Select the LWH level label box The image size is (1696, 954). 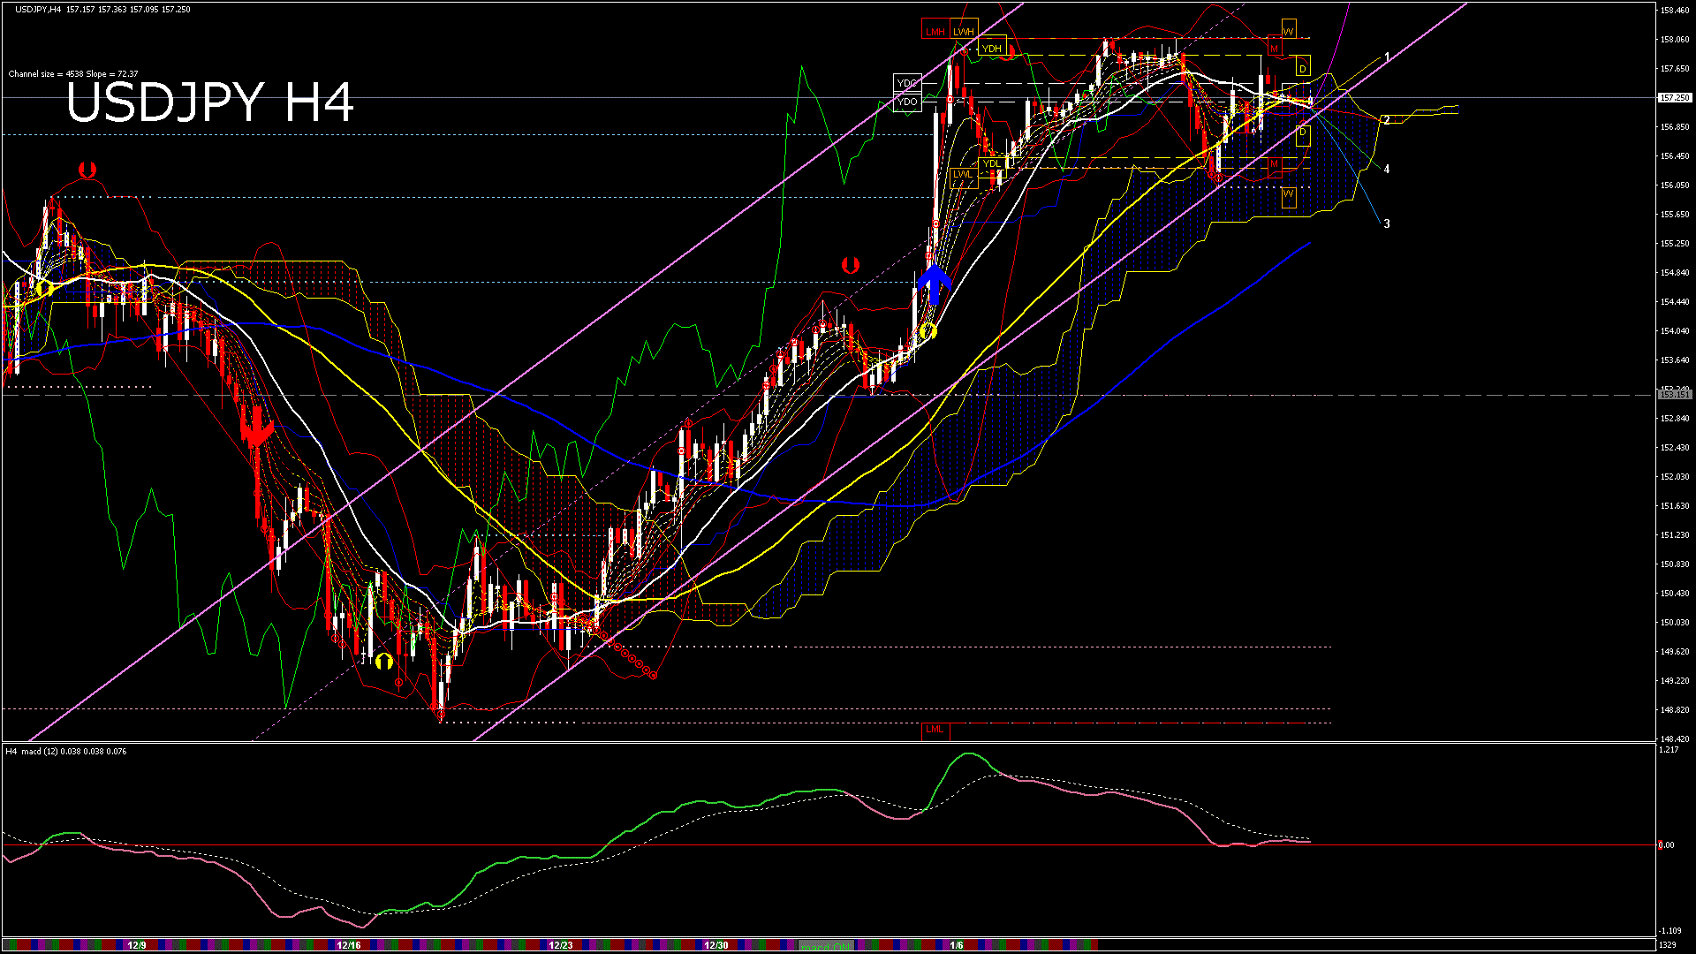tap(964, 32)
